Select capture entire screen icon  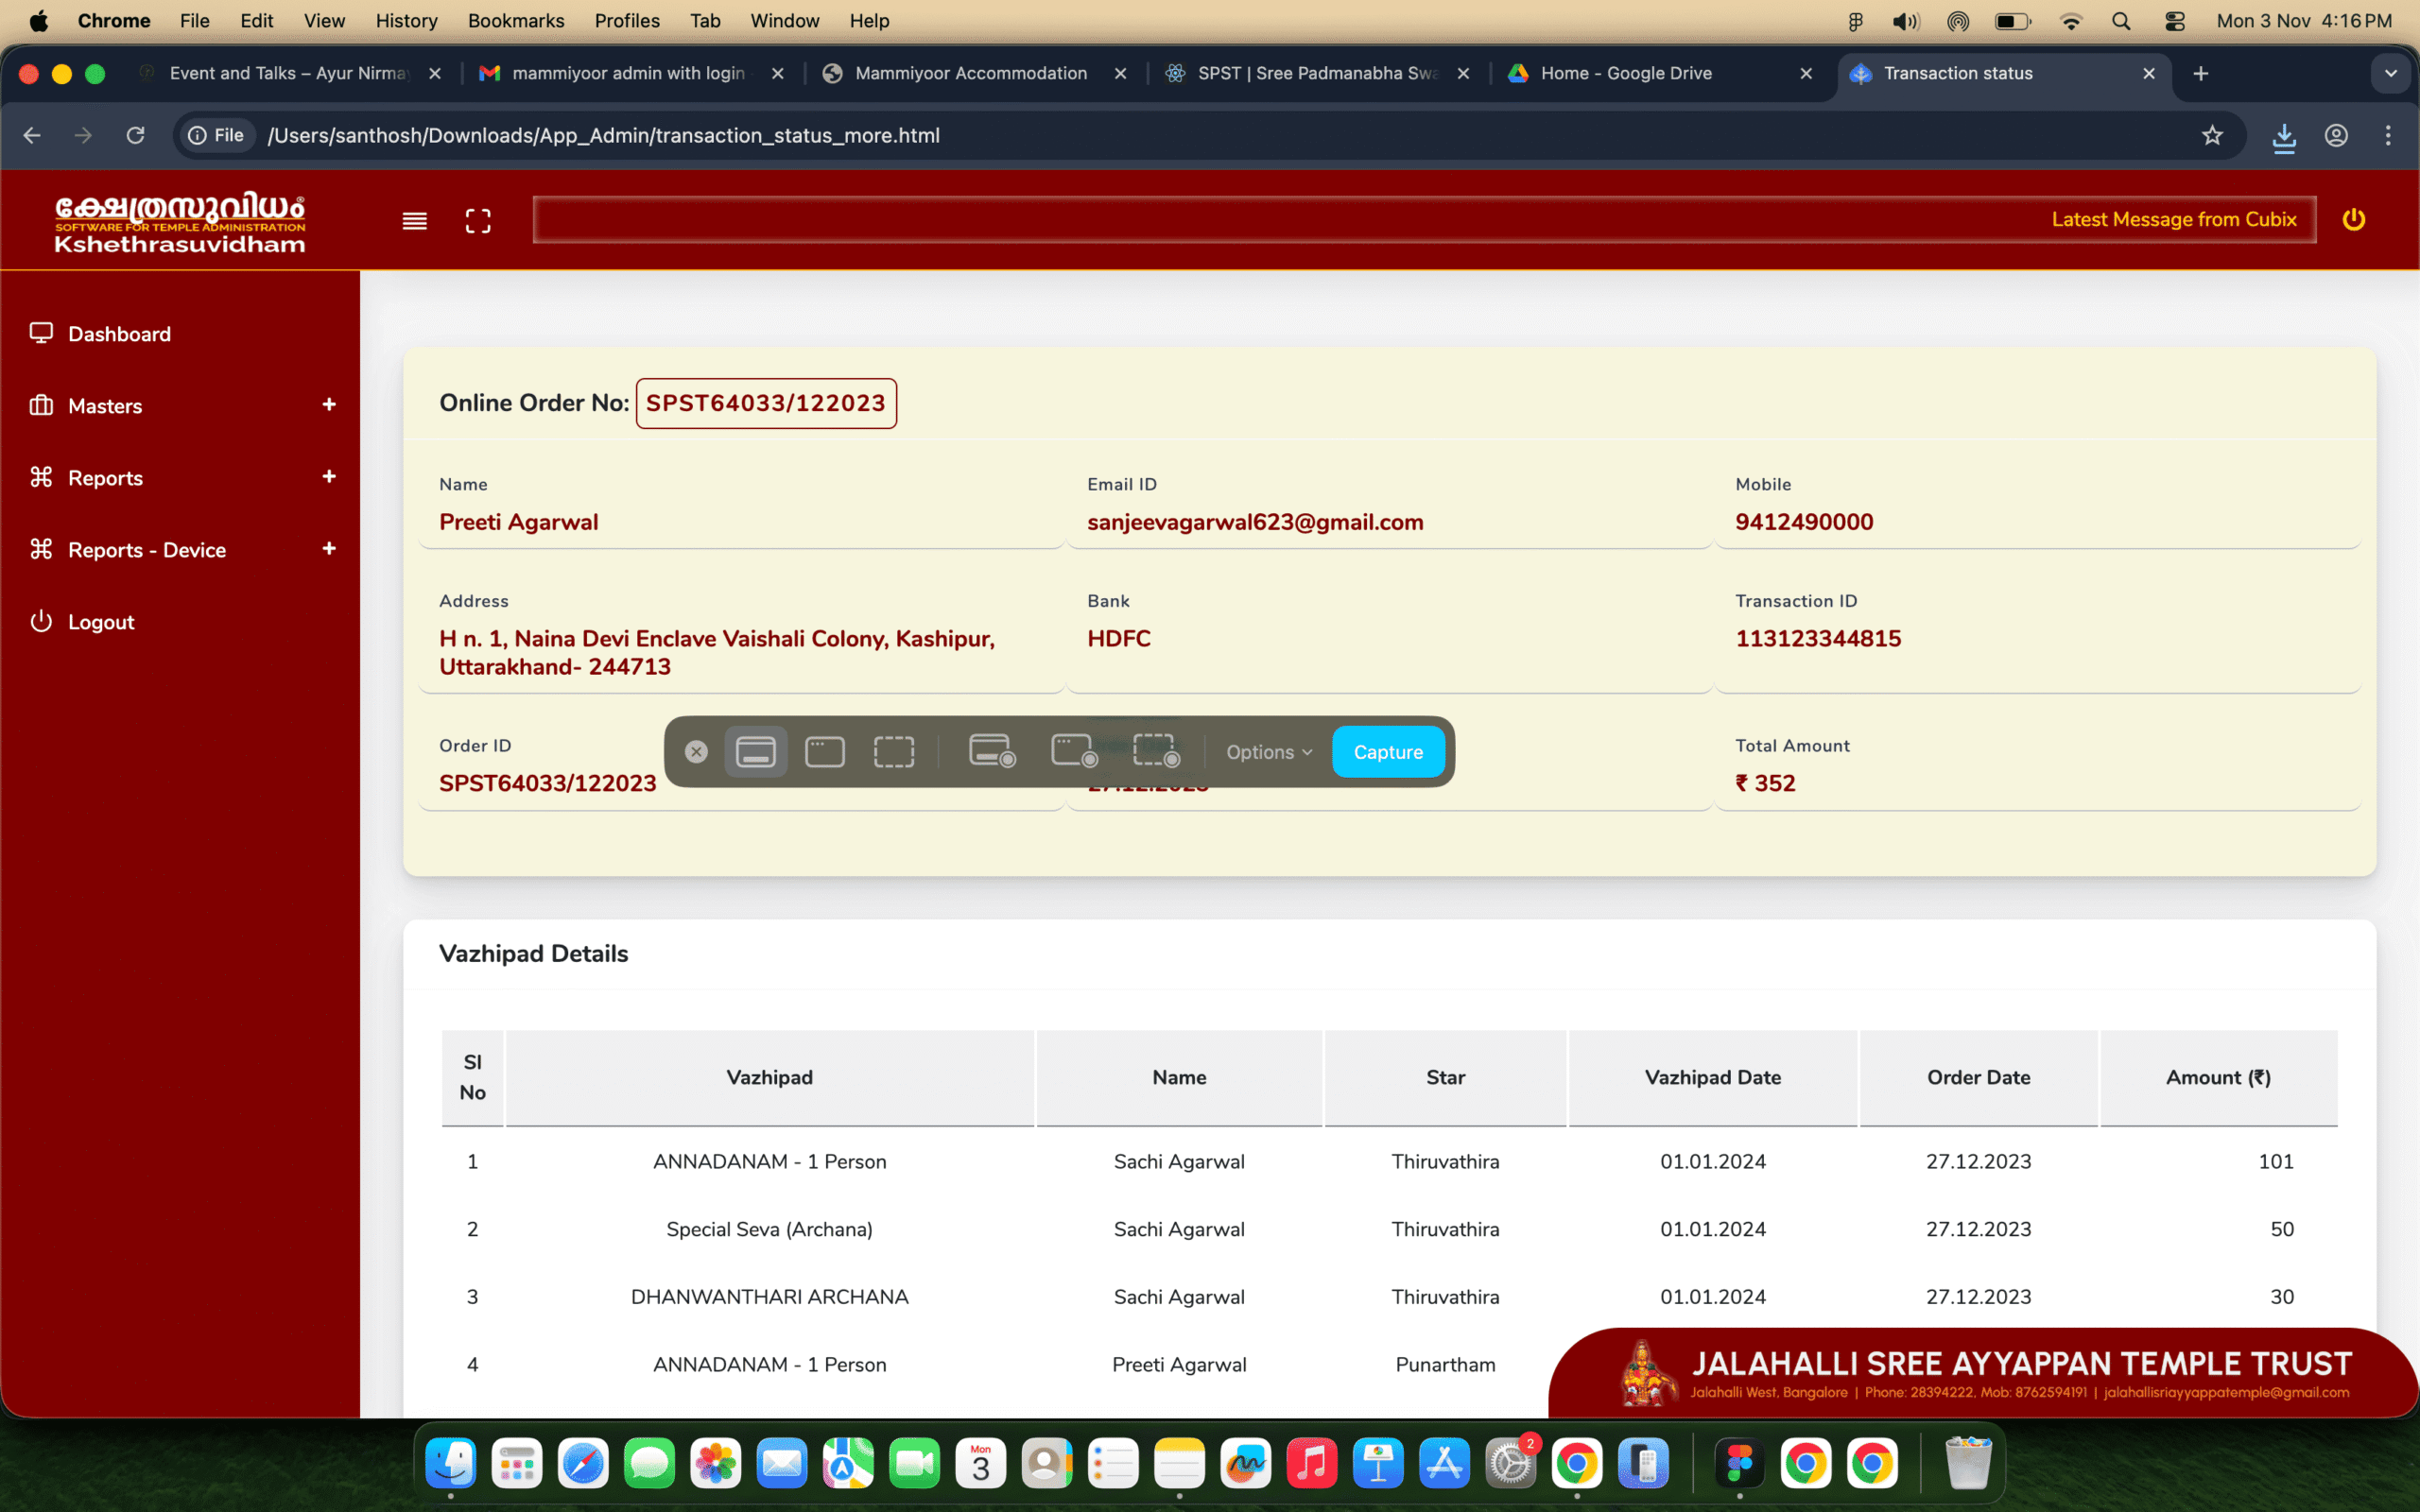755,752
